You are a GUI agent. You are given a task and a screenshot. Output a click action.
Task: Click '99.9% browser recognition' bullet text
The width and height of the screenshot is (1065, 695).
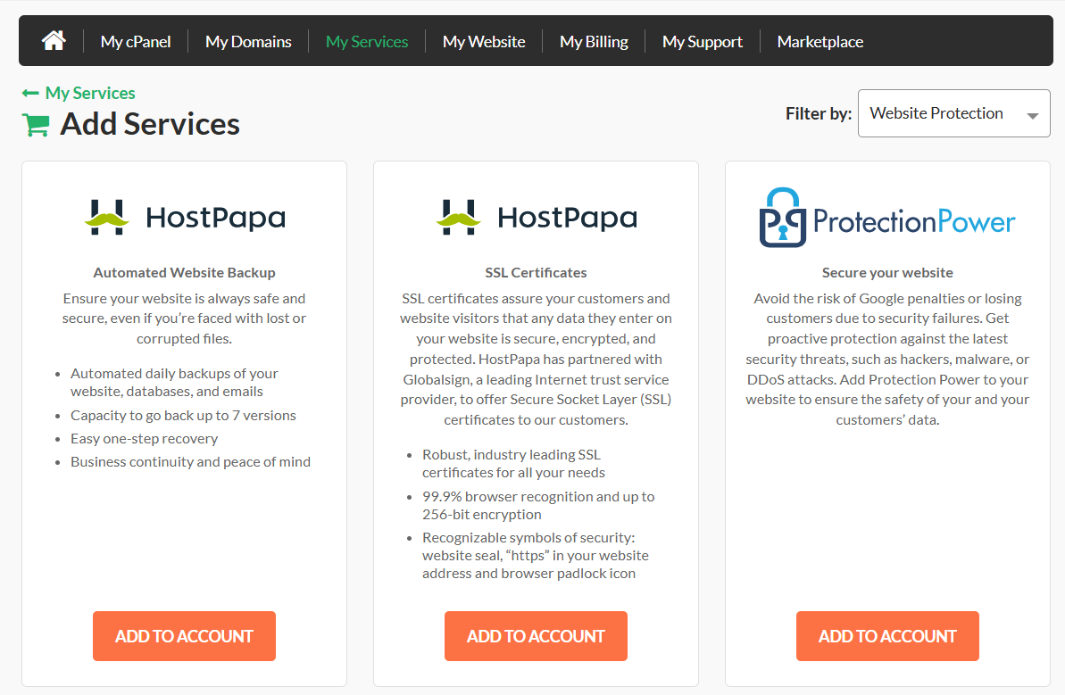point(538,506)
